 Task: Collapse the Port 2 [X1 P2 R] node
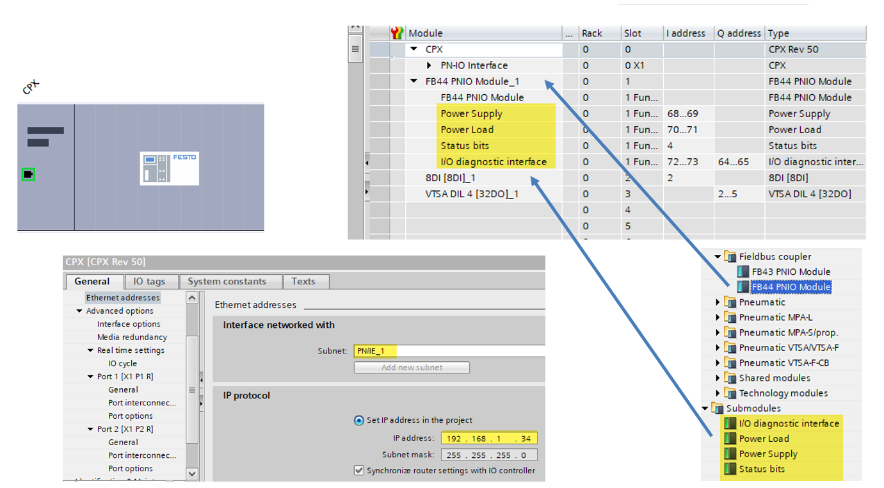pyautogui.click(x=90, y=429)
